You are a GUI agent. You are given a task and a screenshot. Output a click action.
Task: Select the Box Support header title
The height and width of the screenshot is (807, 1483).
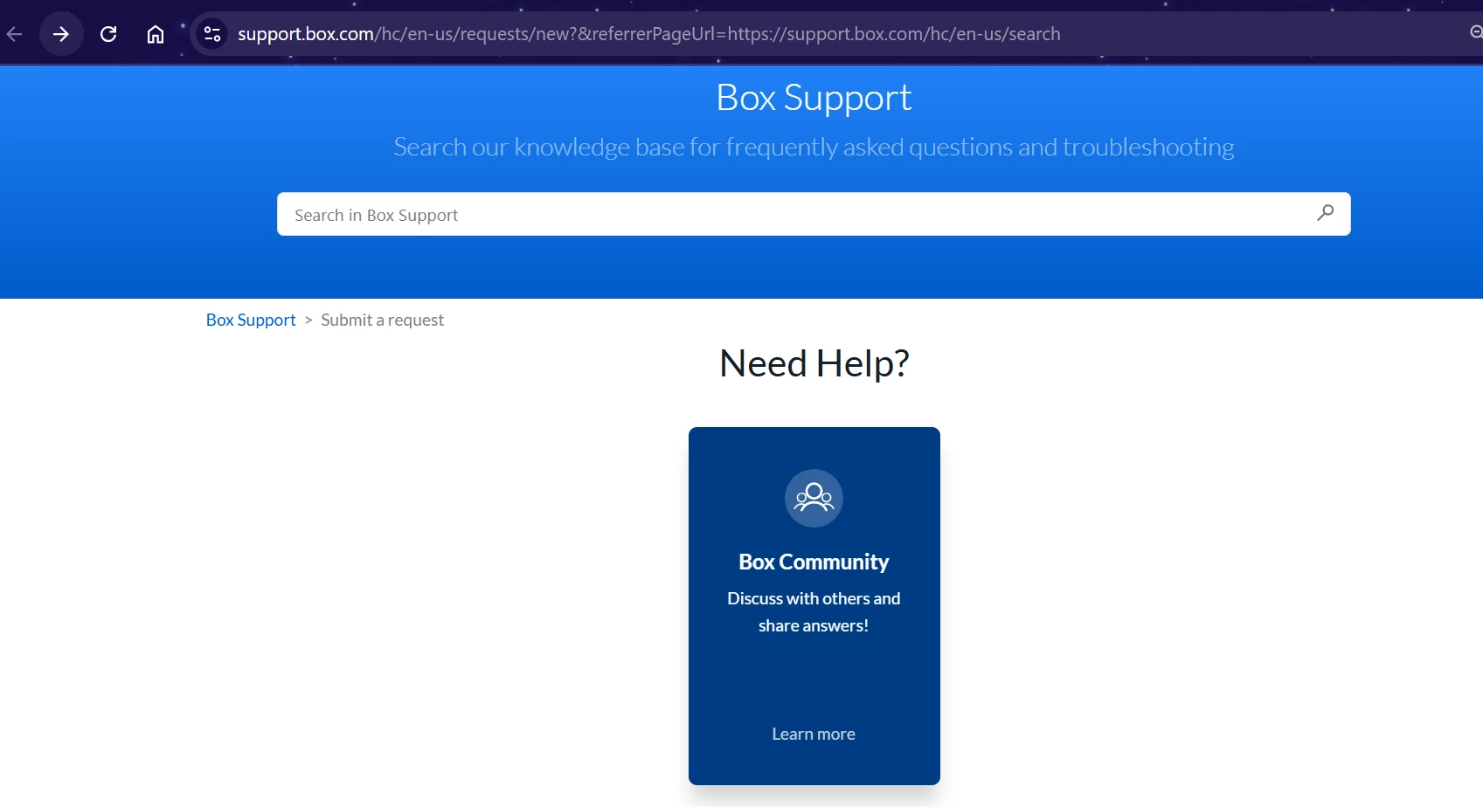pos(814,97)
